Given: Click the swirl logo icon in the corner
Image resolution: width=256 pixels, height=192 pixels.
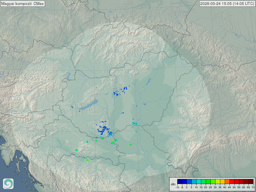Looking at the screenshot, I should pyautogui.click(x=8, y=184).
